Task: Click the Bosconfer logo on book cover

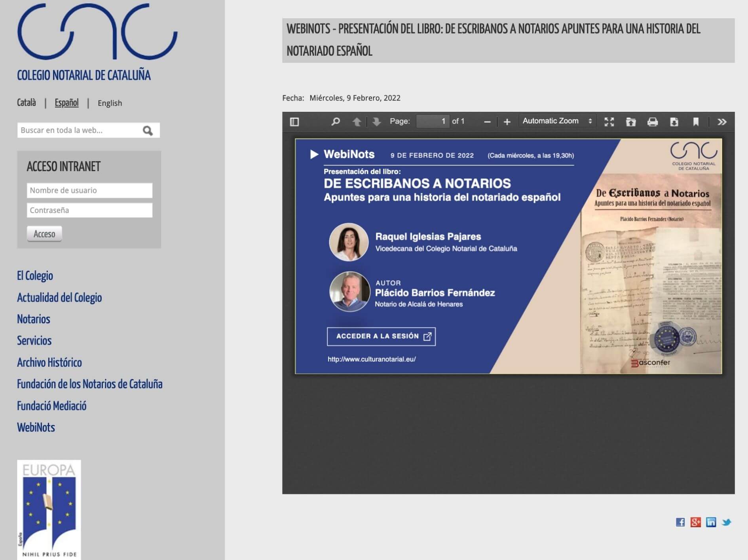Action: click(650, 363)
